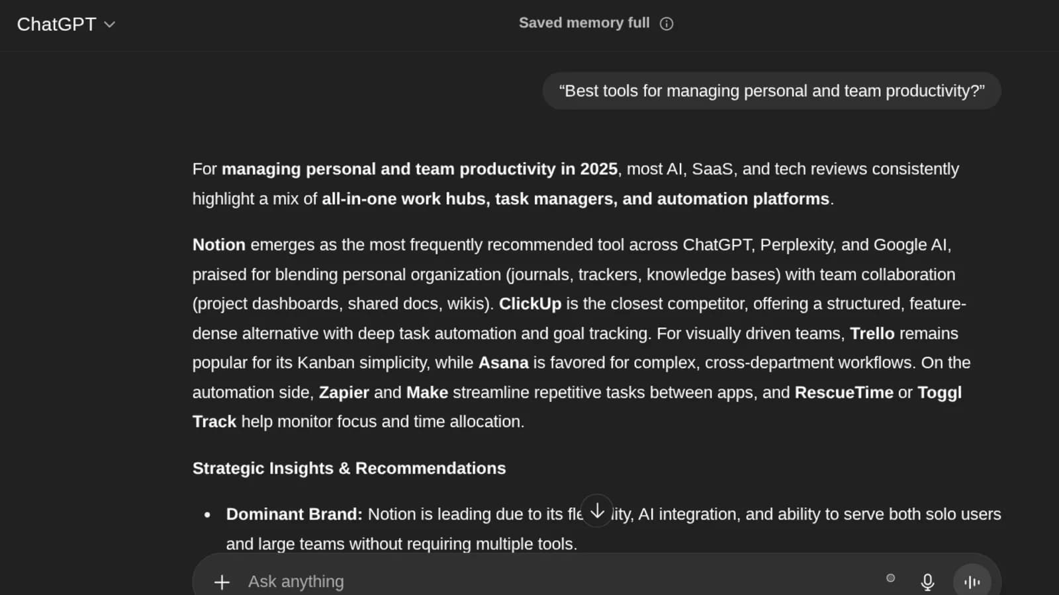Image resolution: width=1059 pixels, height=595 pixels.
Task: Open the info tooltip beside Saved memory full
Action: click(667, 23)
